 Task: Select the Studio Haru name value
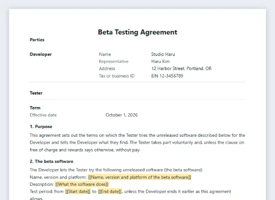coord(163,54)
